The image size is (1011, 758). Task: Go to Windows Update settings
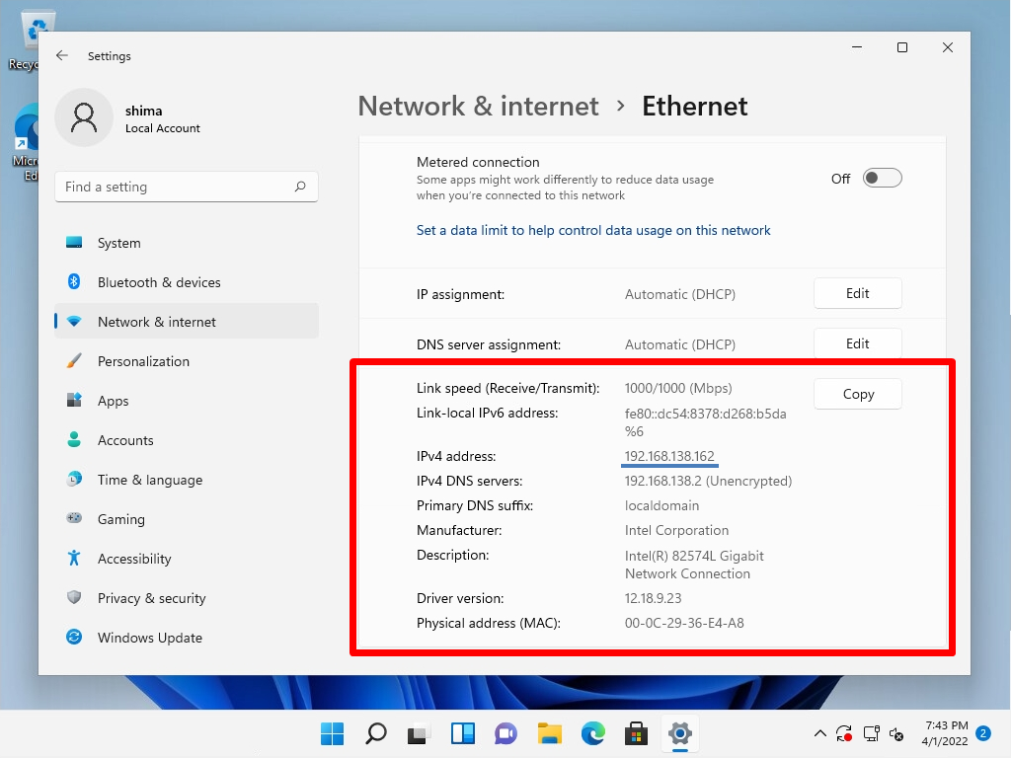[187, 638]
